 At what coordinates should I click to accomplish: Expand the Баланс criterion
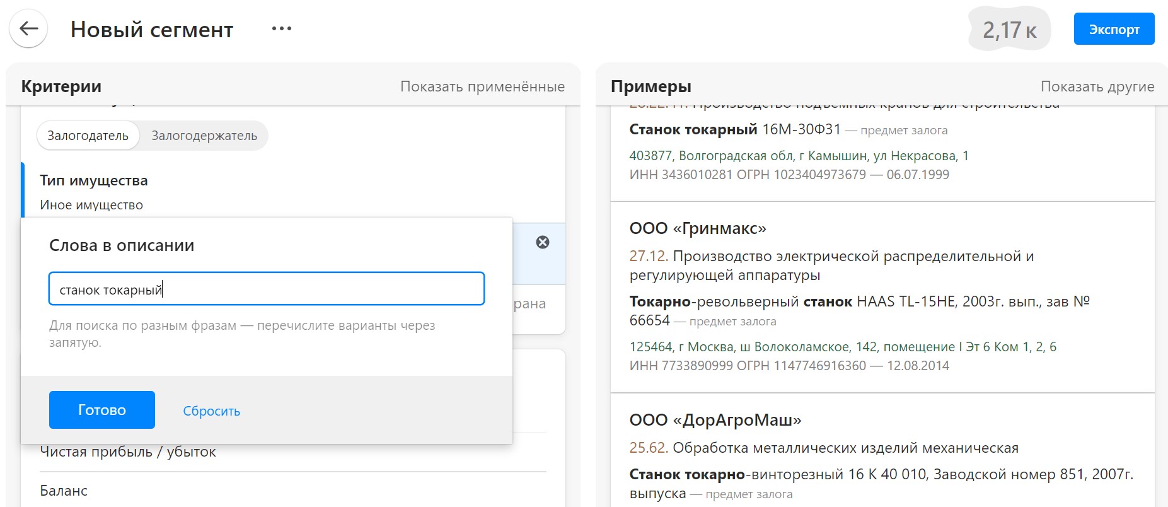64,491
